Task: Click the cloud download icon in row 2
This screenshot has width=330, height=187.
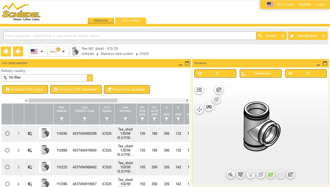Action: click(30, 150)
